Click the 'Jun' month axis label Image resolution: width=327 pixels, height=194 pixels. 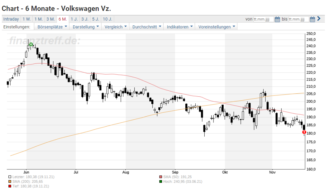(26, 172)
